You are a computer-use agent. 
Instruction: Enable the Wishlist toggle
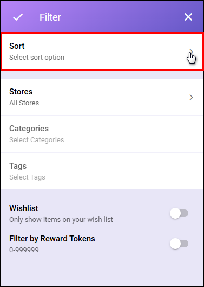point(179,213)
